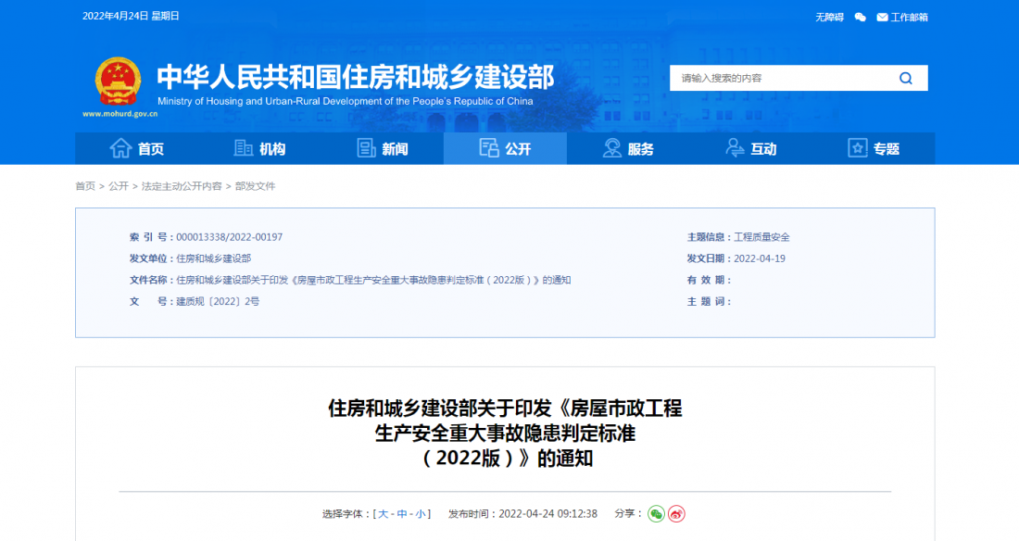Open the 互动 navigation tab
Viewport: 1019px width, 541px height.
pos(750,148)
